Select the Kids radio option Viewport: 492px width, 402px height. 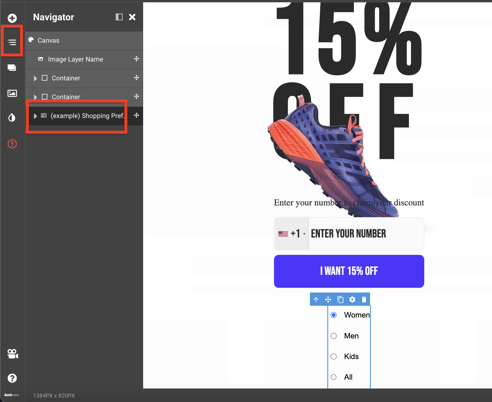pyautogui.click(x=334, y=356)
